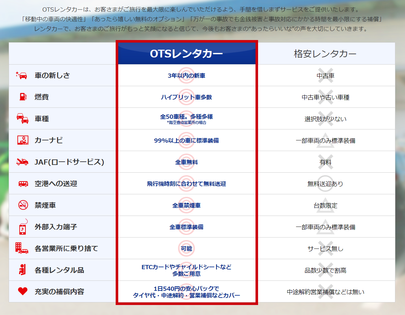The width and height of the screenshot is (405, 315).
Task: Click 飛行機時刻に合わせて無料送迎 text
Action: pos(187,184)
